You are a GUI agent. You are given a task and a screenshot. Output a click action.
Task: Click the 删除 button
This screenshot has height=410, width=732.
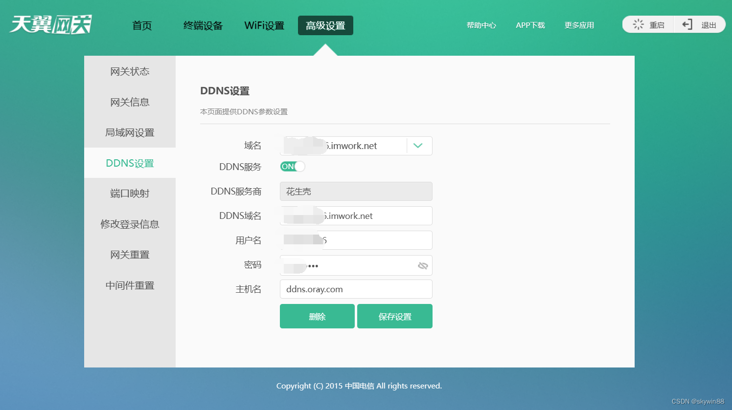317,316
